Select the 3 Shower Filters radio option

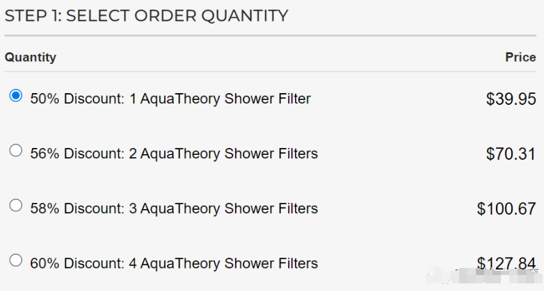pyautogui.click(x=15, y=205)
